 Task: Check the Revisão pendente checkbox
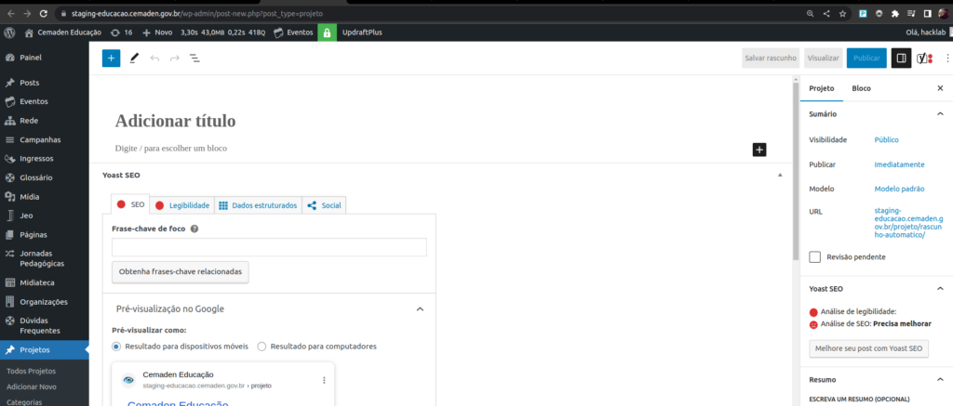815,256
